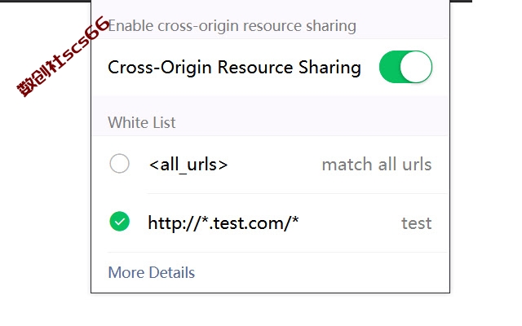Click the "test" rule description label
This screenshot has width=522, height=326.
[x=417, y=222]
